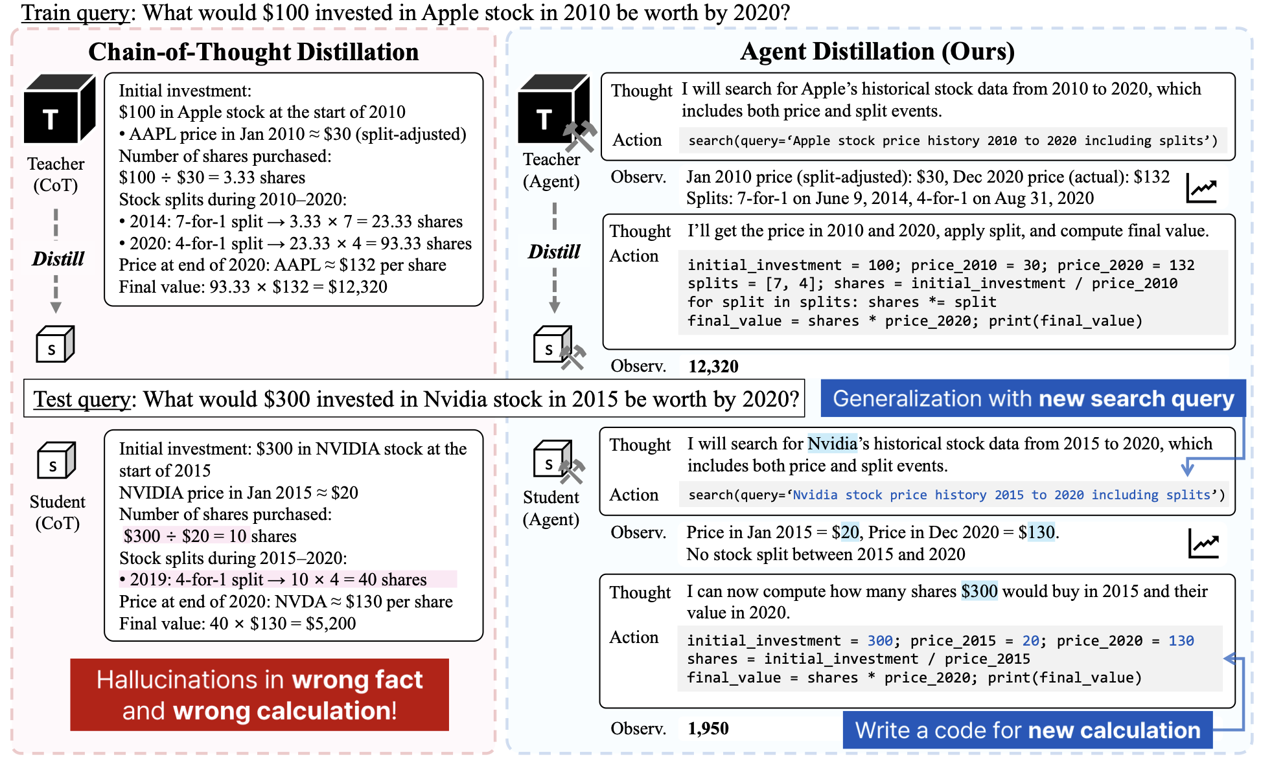
Task: Click the black Teacher (CoT) cube icon
Action: (x=58, y=109)
